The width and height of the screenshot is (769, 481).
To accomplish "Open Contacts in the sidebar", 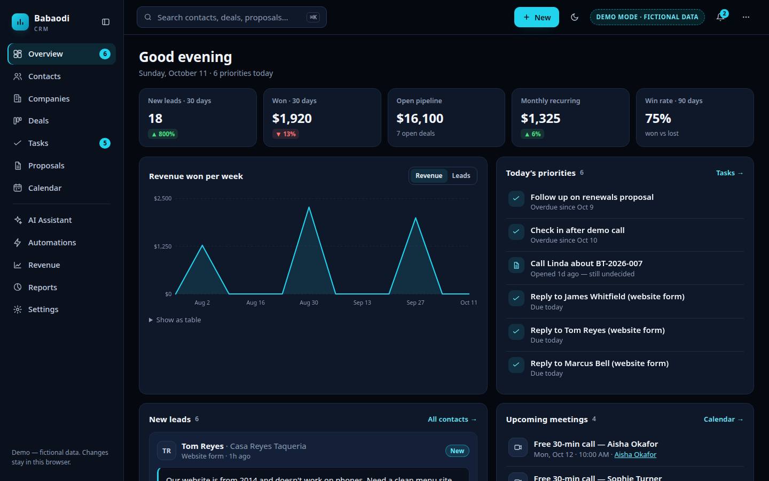I will (61, 76).
